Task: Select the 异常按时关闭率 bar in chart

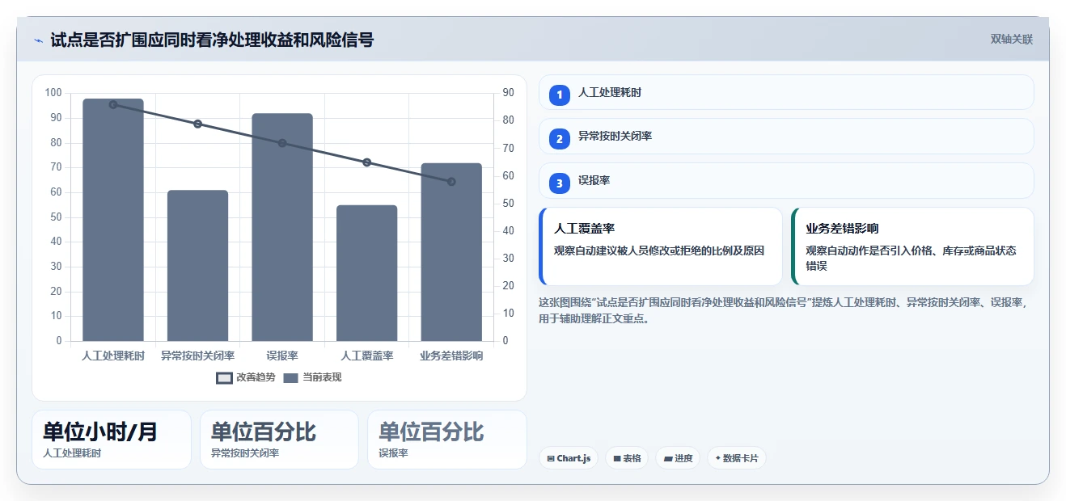Action: click(x=197, y=266)
